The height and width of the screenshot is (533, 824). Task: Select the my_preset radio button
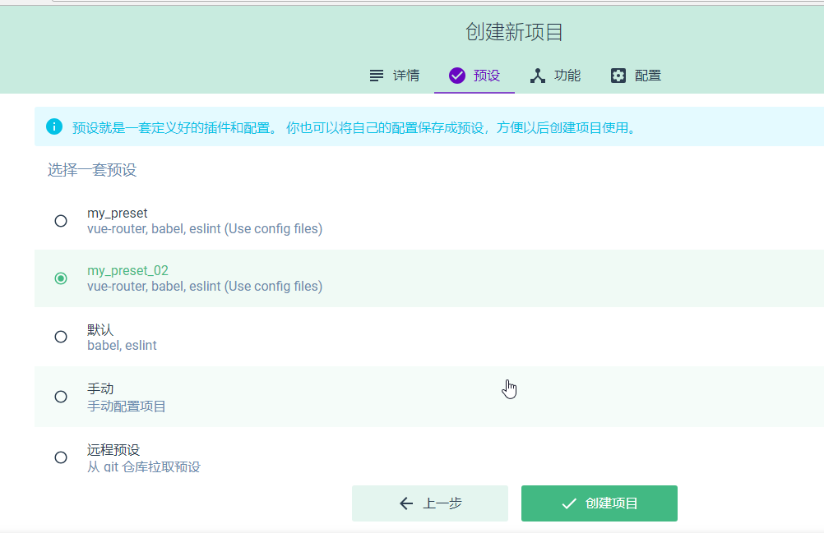pos(60,220)
